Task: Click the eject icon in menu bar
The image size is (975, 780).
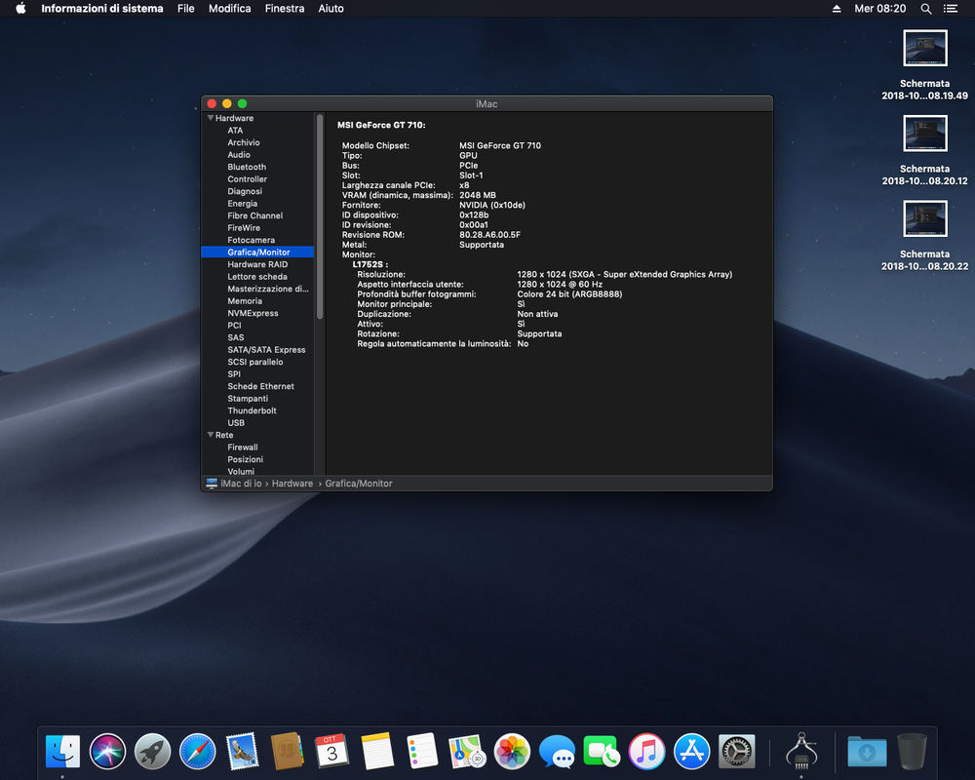Action: pos(837,9)
